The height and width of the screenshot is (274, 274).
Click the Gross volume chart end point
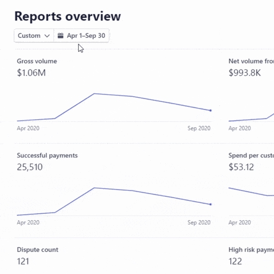211,111
